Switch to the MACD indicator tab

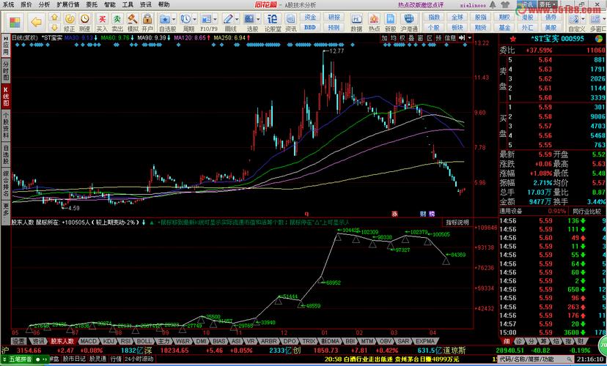[88, 341]
